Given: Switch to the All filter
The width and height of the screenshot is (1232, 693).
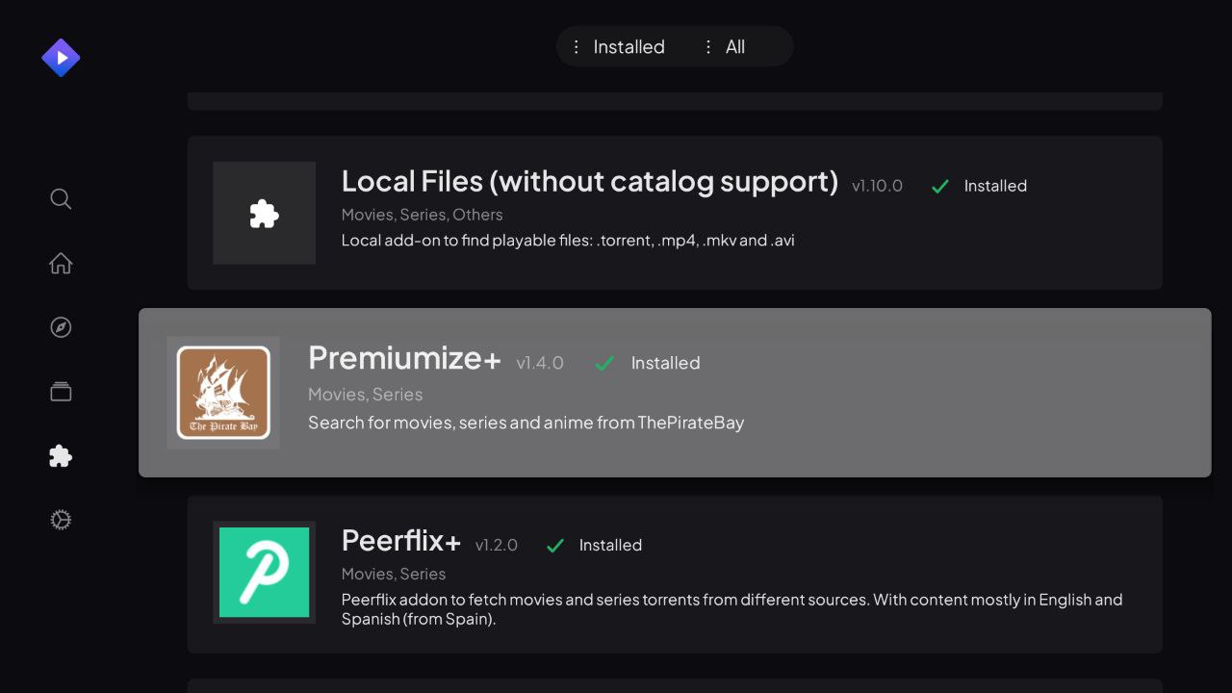Looking at the screenshot, I should (x=736, y=46).
